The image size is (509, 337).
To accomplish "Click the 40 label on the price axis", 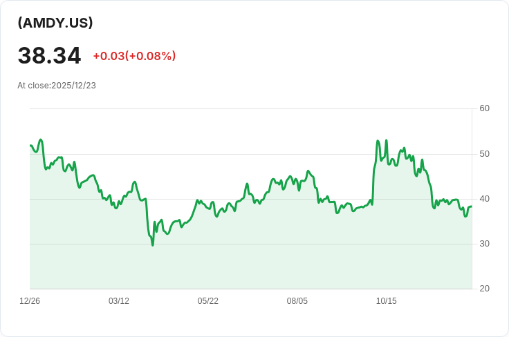I will click(484, 199).
